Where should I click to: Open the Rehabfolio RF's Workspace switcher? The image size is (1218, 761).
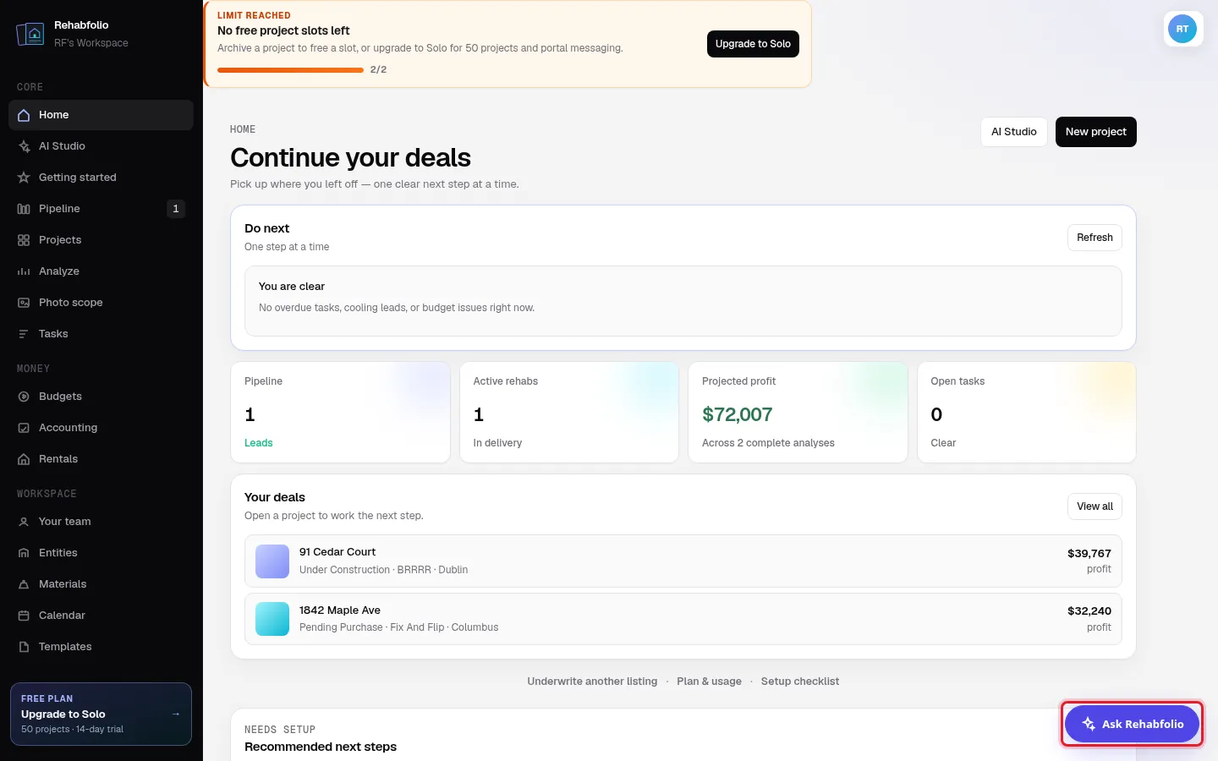(x=101, y=34)
